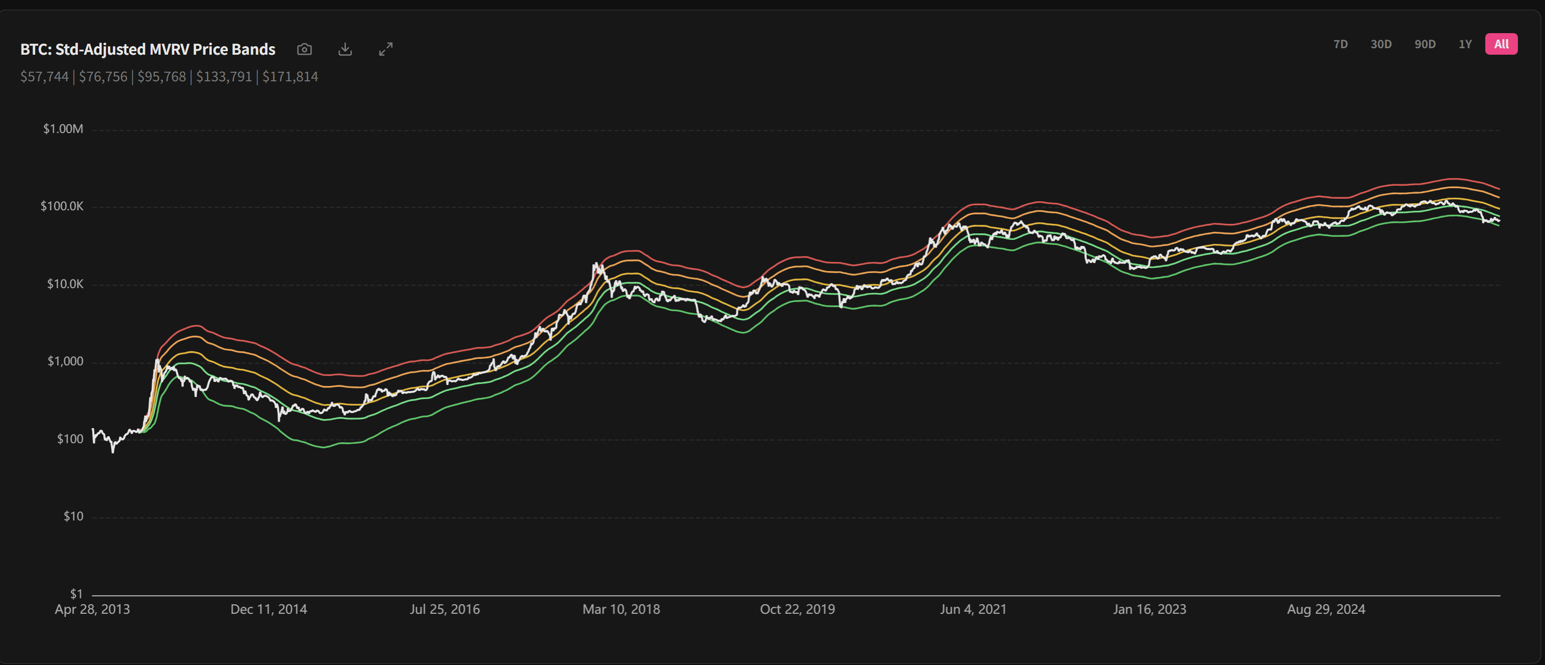Choose the 90D range option

click(1425, 44)
